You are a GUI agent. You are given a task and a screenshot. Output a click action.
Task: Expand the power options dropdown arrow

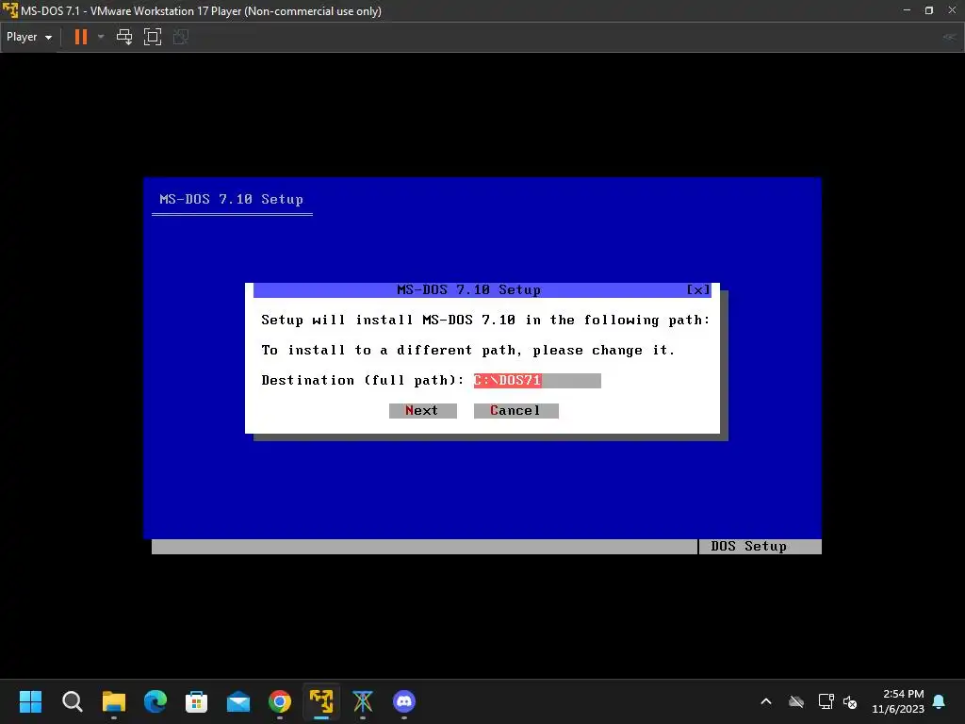click(101, 37)
